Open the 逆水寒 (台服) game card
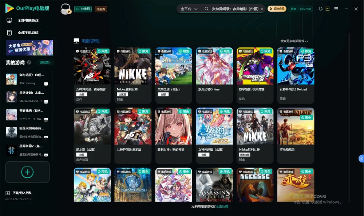The image size is (364, 216). coord(92,136)
